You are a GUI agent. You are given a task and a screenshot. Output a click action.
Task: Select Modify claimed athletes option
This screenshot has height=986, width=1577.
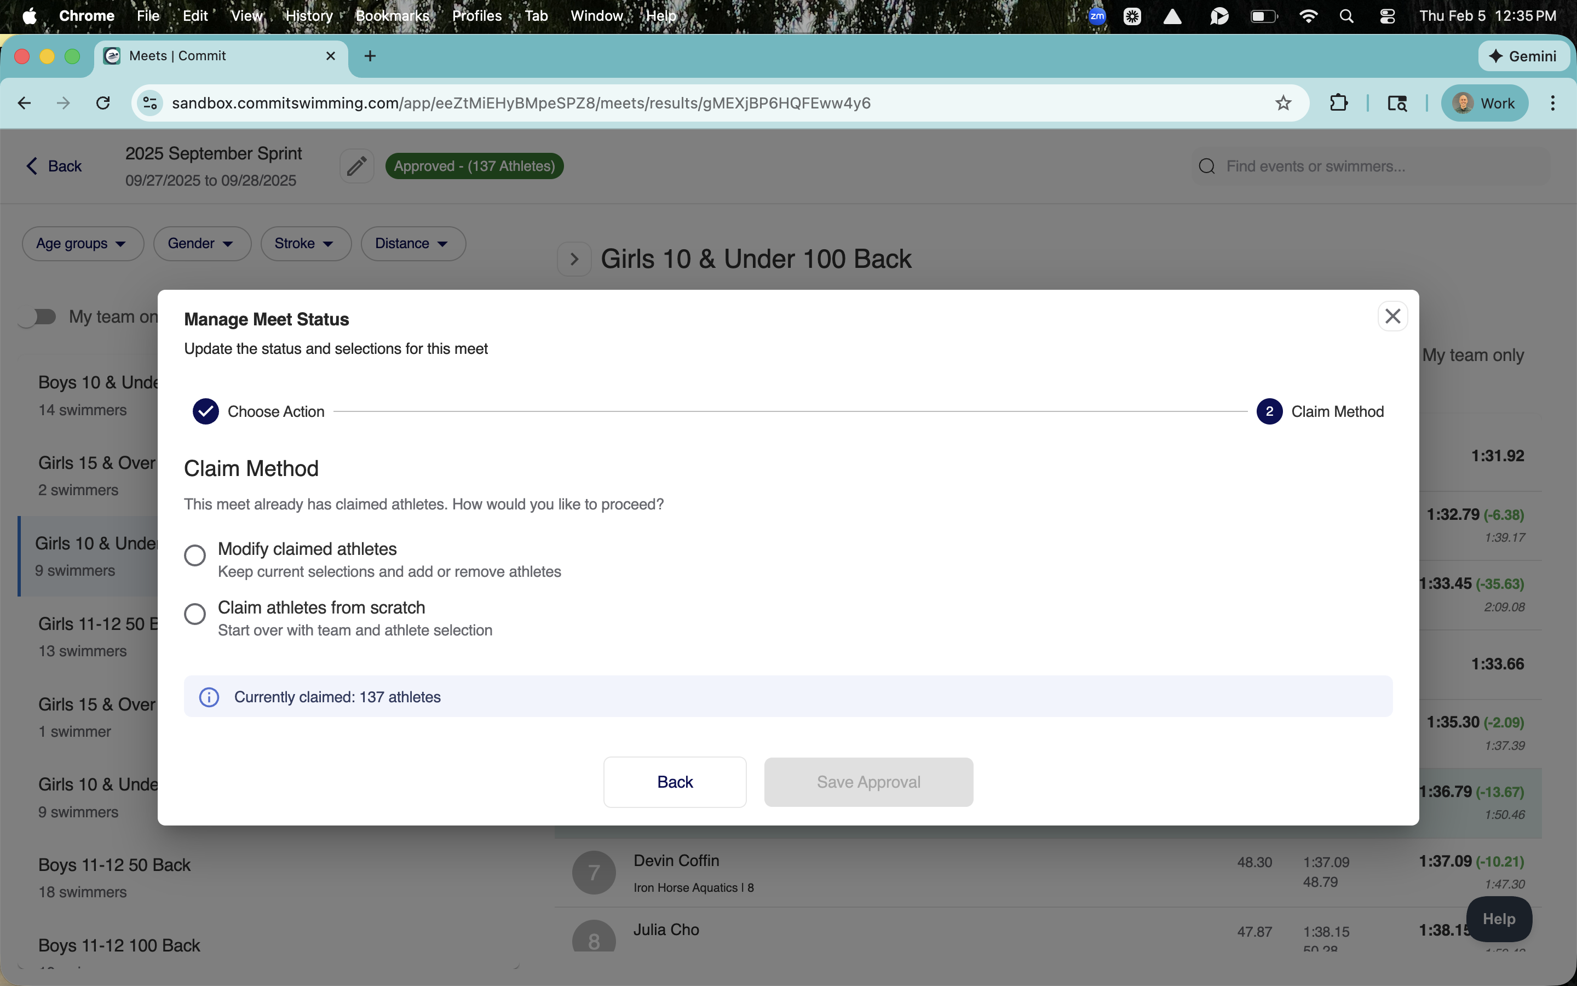(195, 555)
